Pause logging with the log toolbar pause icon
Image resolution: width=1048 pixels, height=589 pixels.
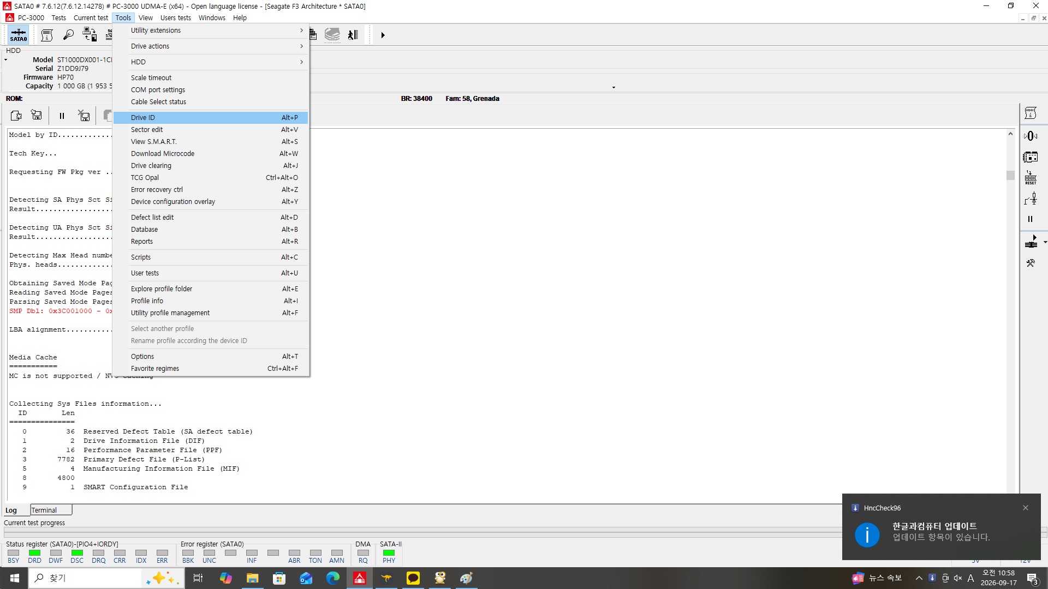pyautogui.click(x=62, y=116)
